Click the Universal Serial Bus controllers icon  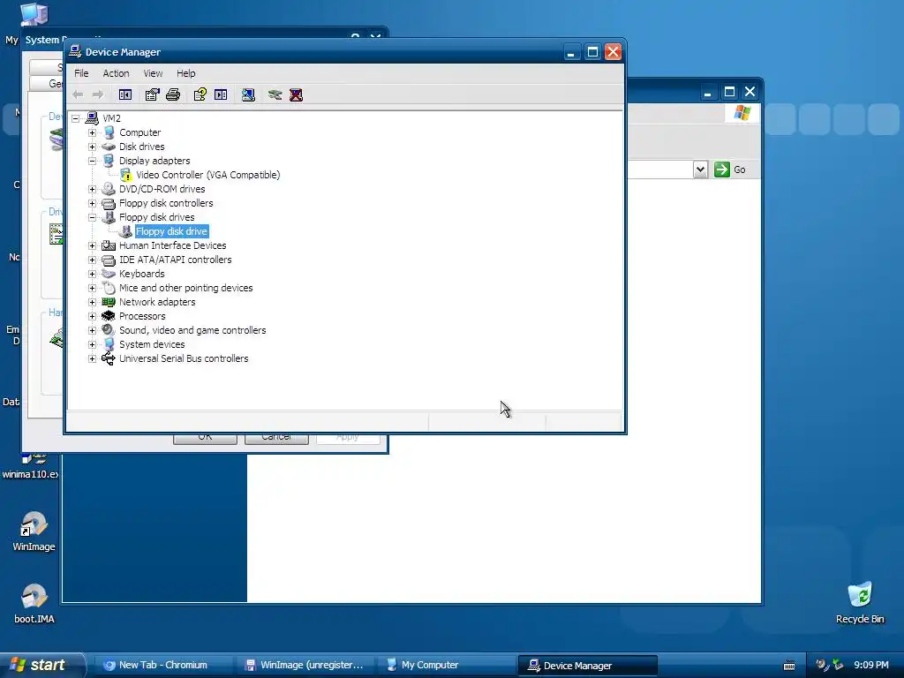[x=109, y=358]
